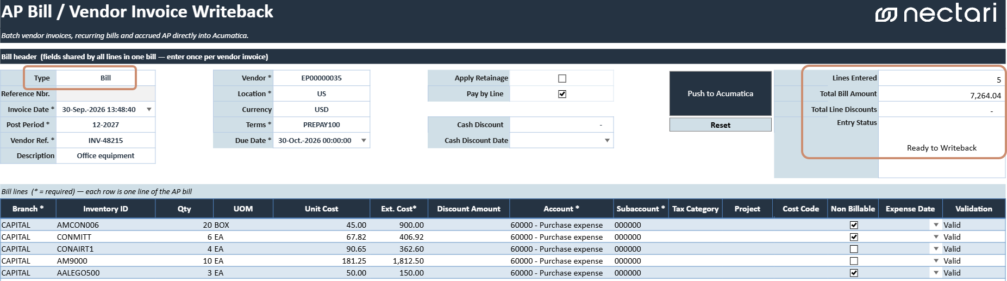Click the Branch column header

pos(28,209)
